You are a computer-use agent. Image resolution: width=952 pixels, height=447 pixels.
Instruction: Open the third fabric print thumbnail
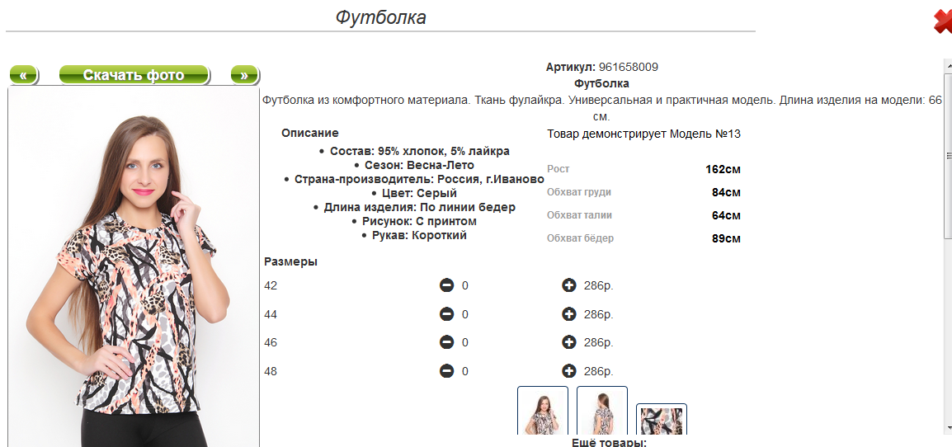pyautogui.click(x=662, y=420)
